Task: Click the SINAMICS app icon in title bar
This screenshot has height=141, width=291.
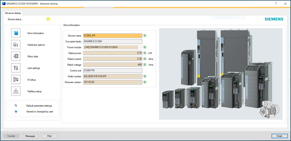Action: (x=4, y=4)
